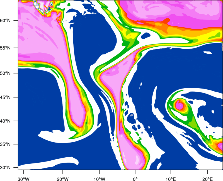Click the 10°E longitude label
The height and width of the screenshot is (181, 223).
coord(171,179)
